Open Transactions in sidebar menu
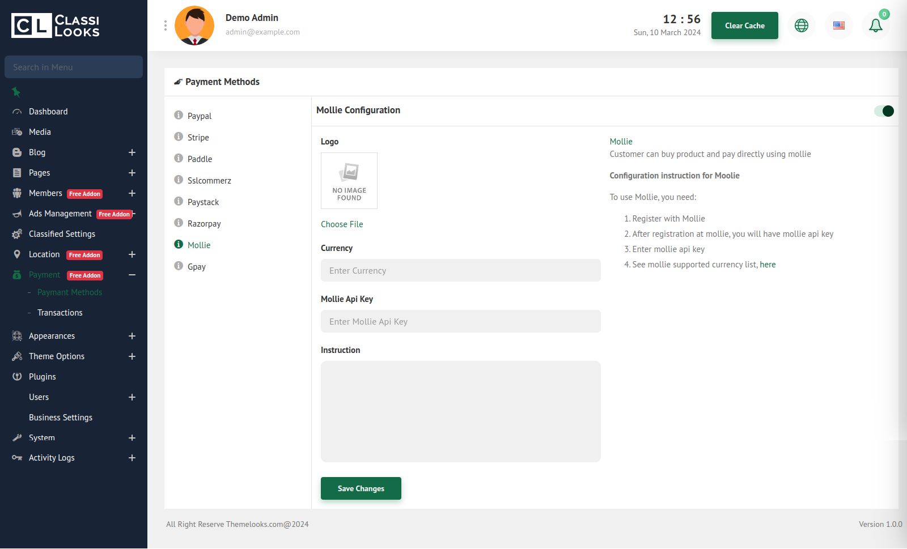907x549 pixels. click(x=60, y=313)
